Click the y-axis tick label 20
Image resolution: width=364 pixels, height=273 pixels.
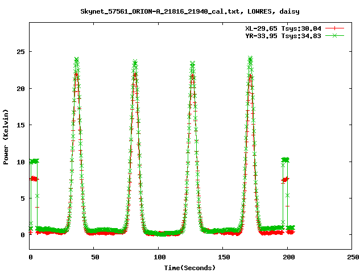pyautogui.click(x=20, y=89)
